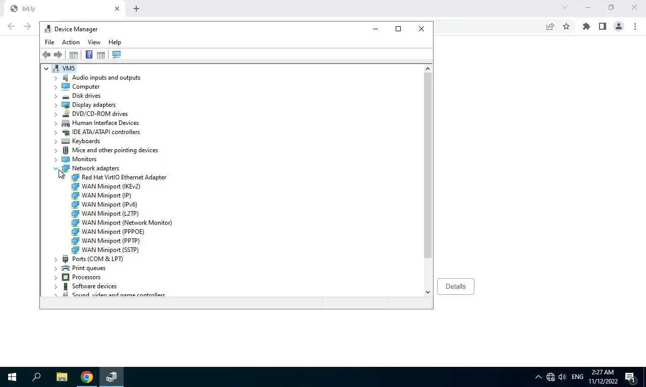Click the Back arrow in Device Manager toolbar
This screenshot has width=646, height=387.
pos(46,54)
